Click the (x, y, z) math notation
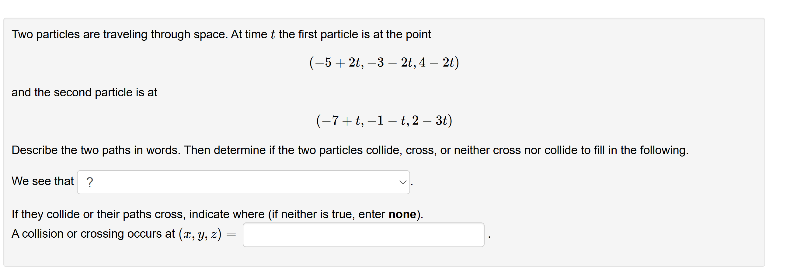 (x=200, y=234)
